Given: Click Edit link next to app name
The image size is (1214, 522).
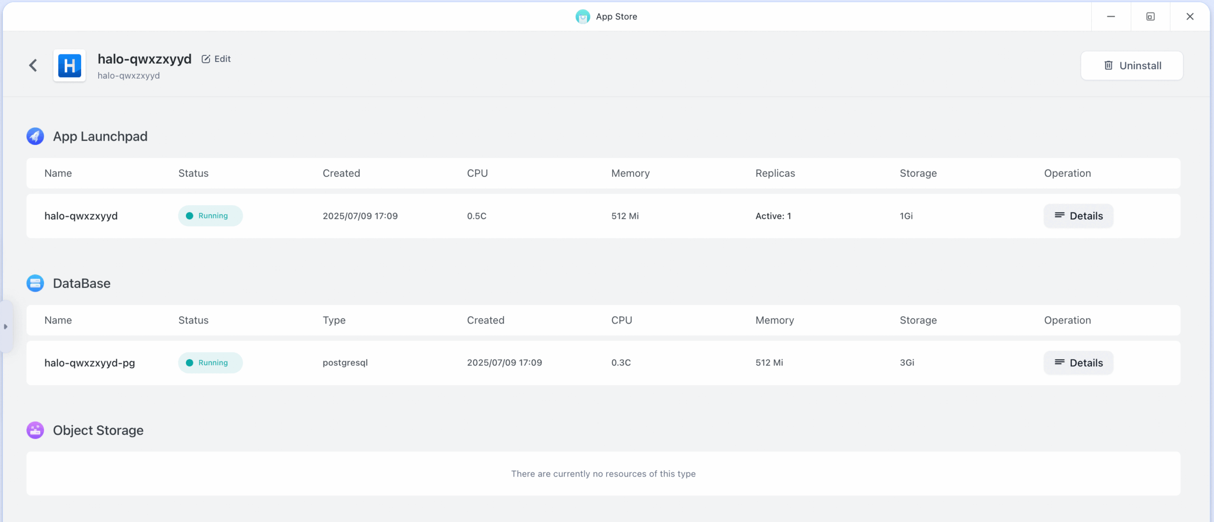Looking at the screenshot, I should (216, 59).
